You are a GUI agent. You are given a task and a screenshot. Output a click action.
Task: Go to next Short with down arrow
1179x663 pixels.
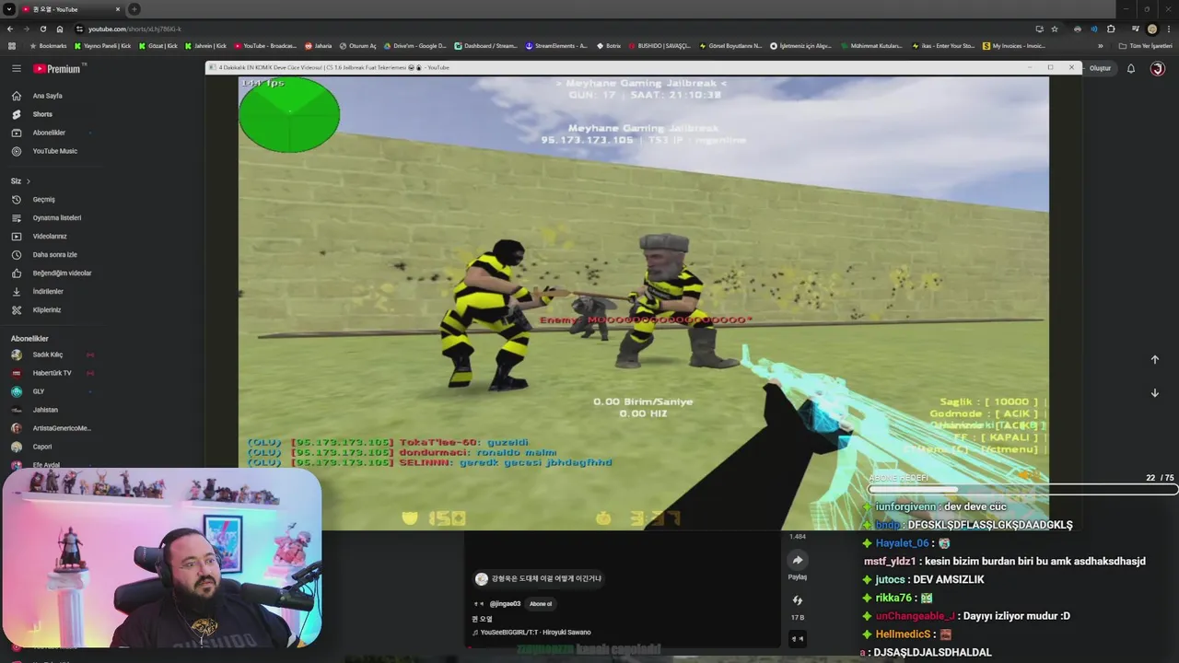coord(1154,393)
